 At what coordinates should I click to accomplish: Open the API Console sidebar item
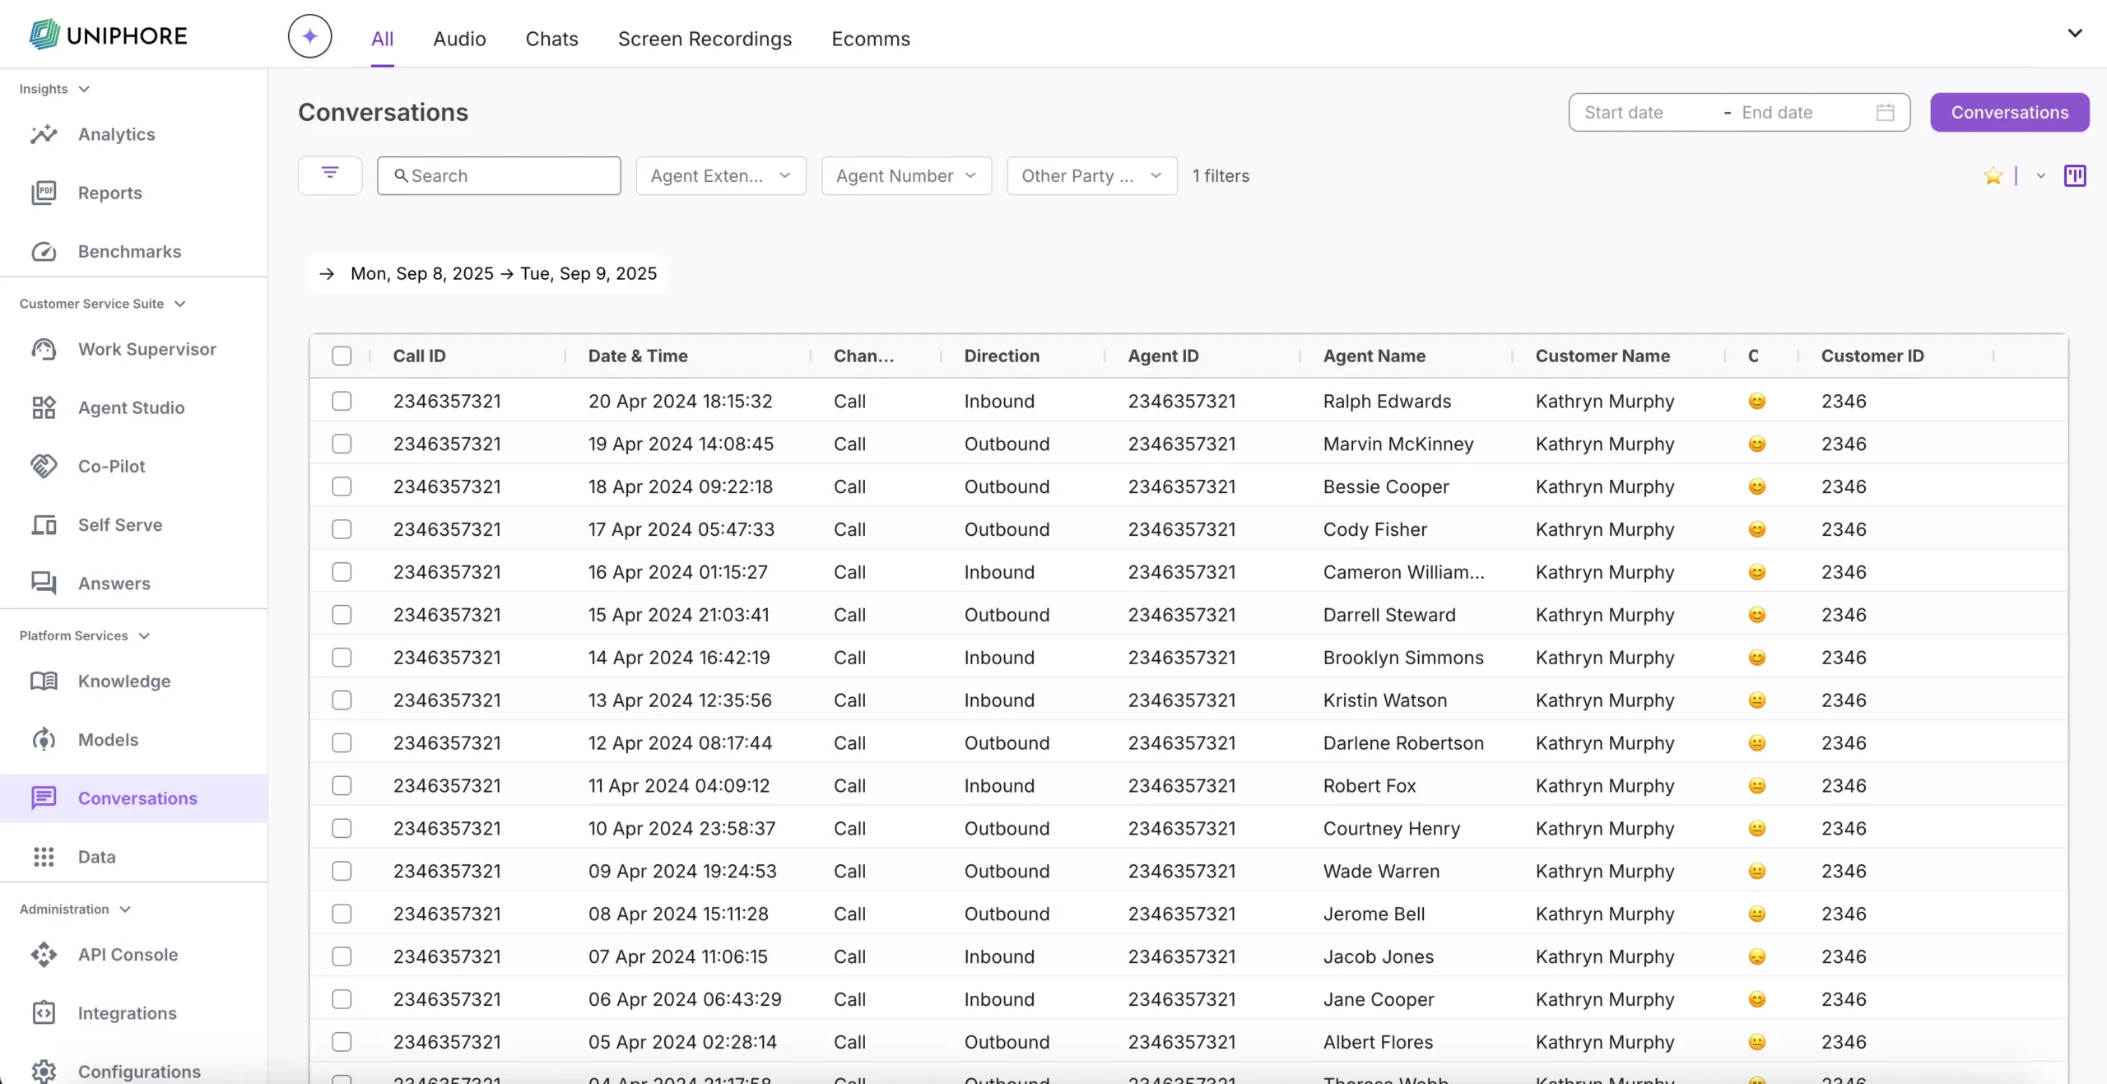click(128, 954)
